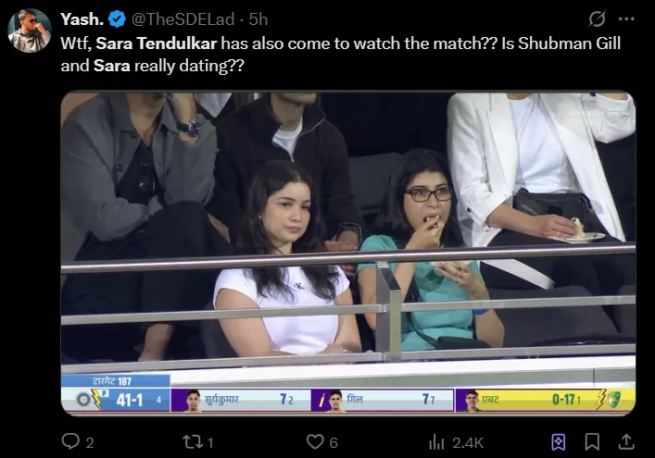
Task: Repost this tweet using the arrows icon
Action: (x=192, y=441)
